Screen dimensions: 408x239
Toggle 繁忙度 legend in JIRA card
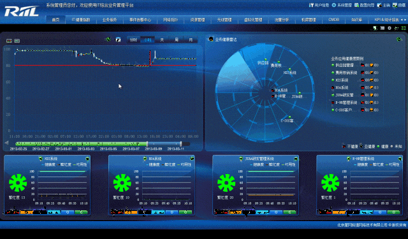click(272, 164)
